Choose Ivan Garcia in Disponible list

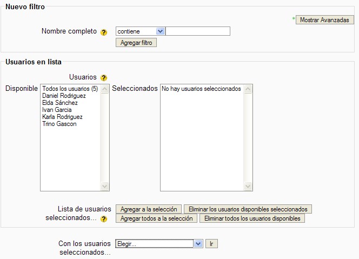[x=57, y=110]
